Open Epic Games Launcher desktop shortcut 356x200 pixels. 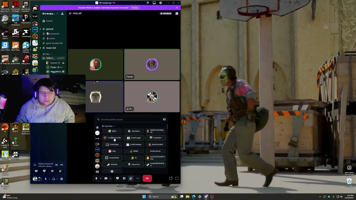pos(26,7)
